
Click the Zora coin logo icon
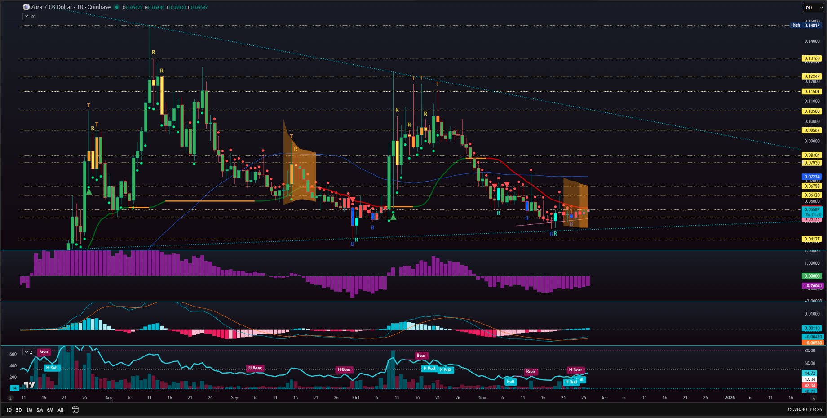[26, 7]
